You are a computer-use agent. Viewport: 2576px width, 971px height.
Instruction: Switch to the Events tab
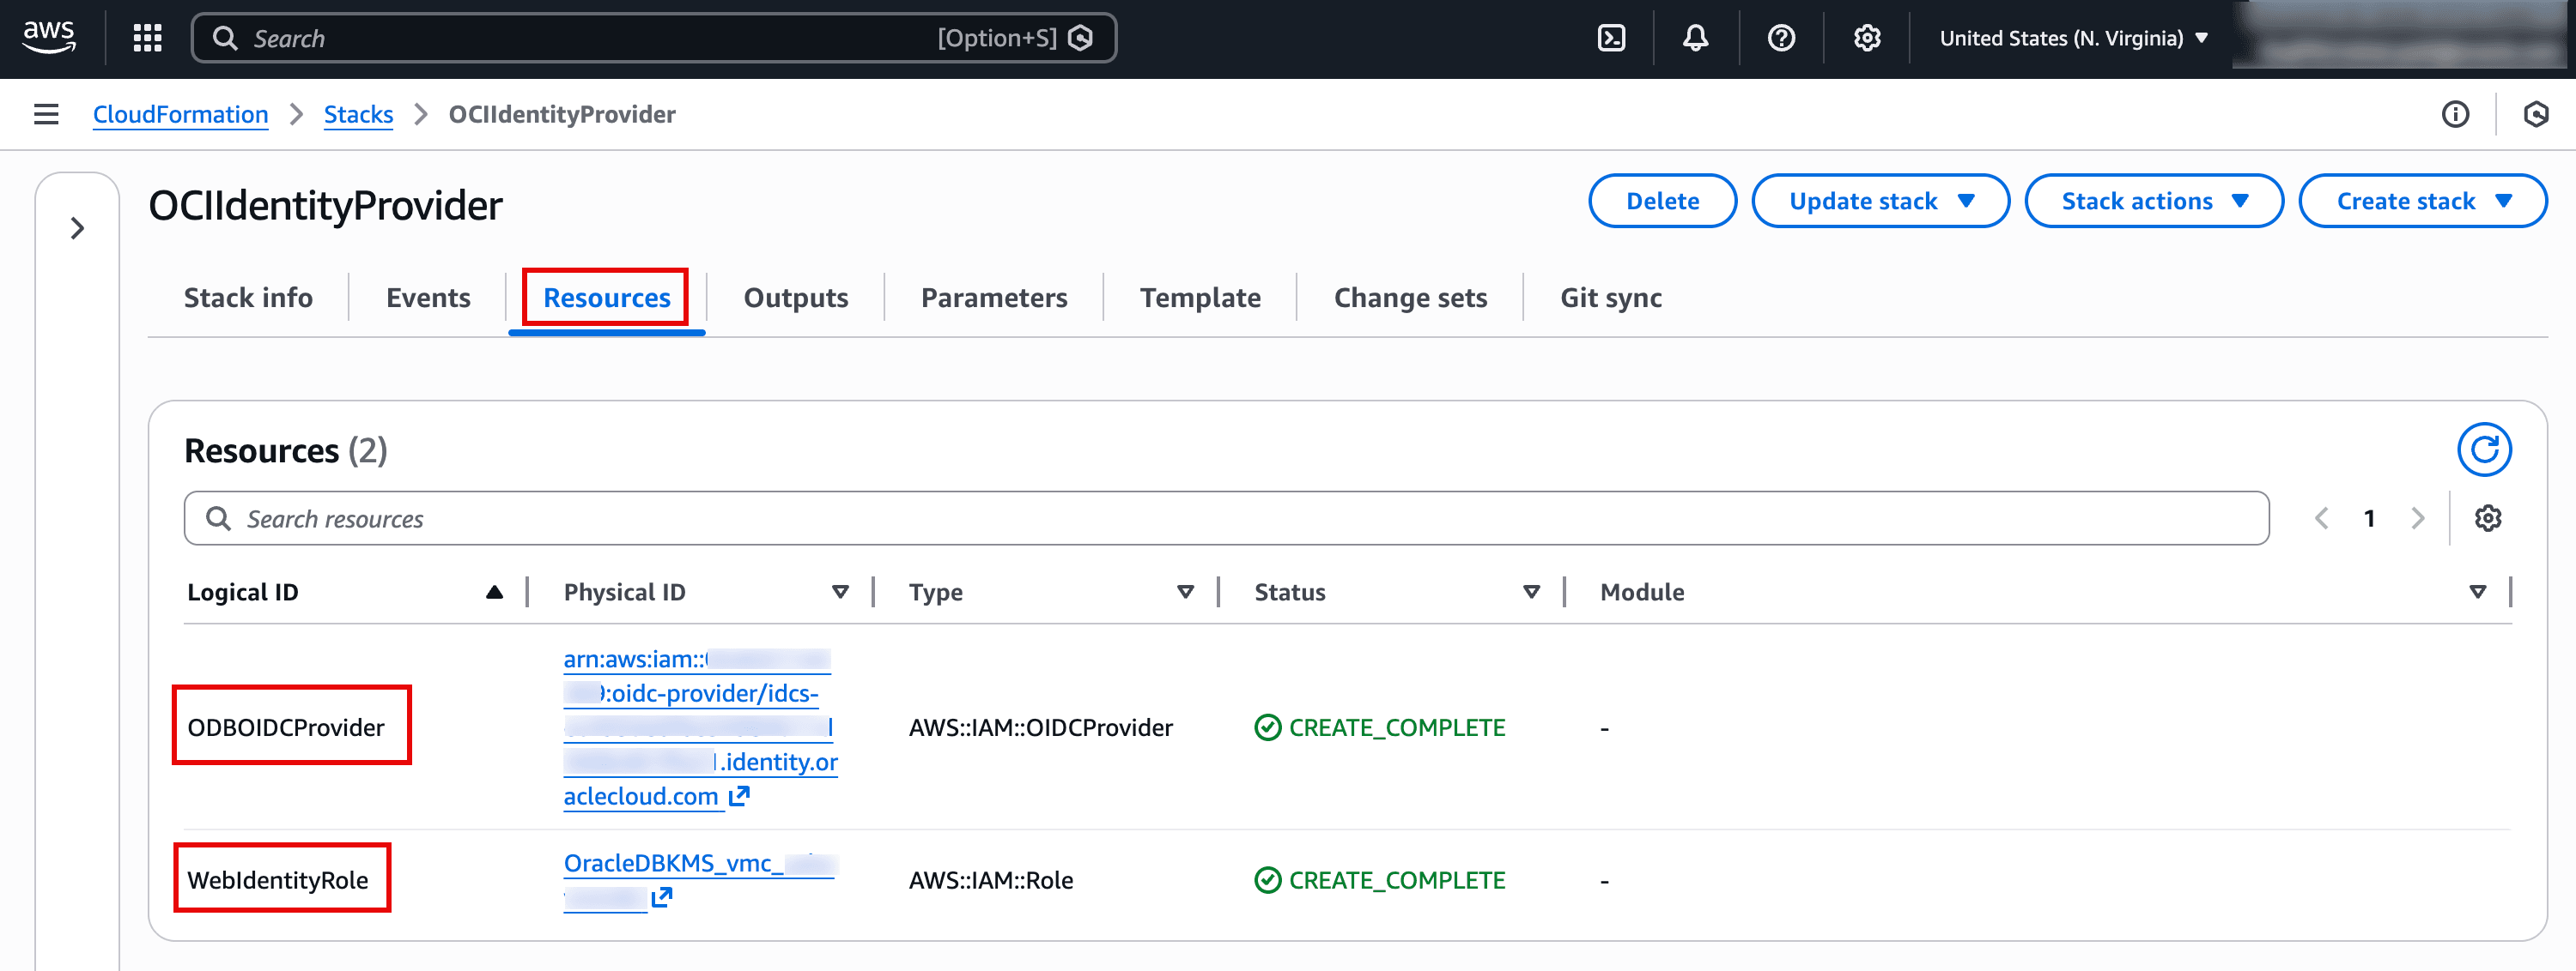[x=428, y=298]
